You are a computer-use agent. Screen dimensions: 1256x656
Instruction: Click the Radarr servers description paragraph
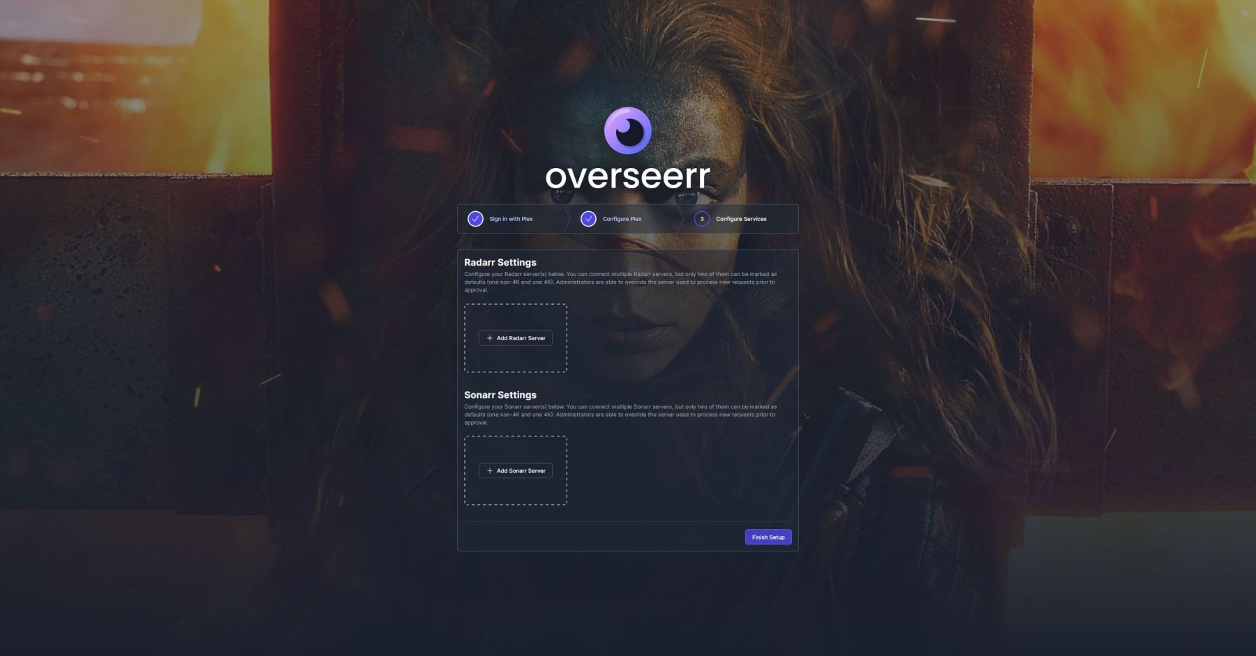coord(620,282)
